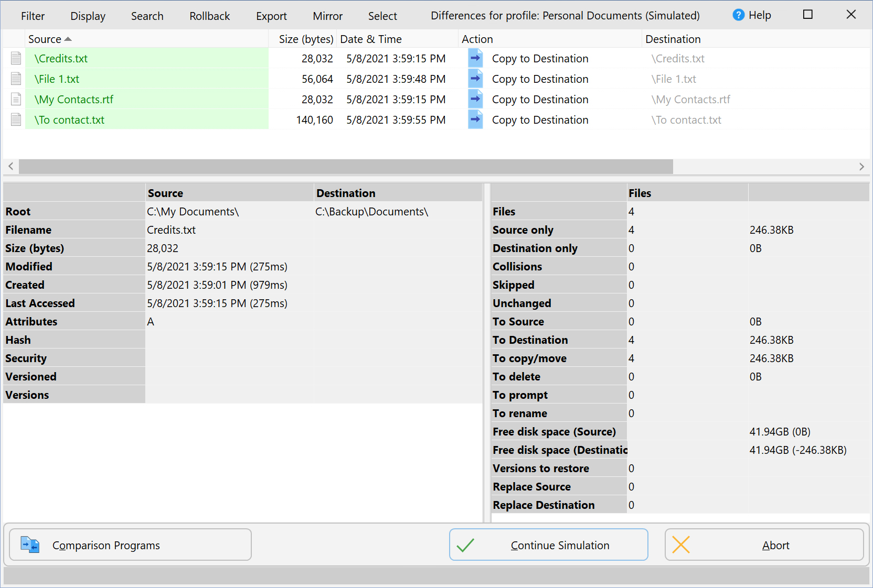Click the copy arrow icon for File 1.txt
This screenshot has width=873, height=588.
(475, 78)
